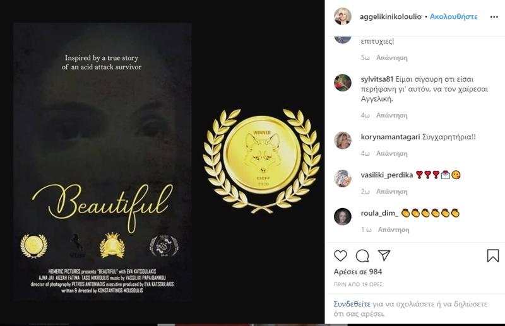Open korynamantagari avatar
This screenshot has height=326, width=505.
click(342, 141)
